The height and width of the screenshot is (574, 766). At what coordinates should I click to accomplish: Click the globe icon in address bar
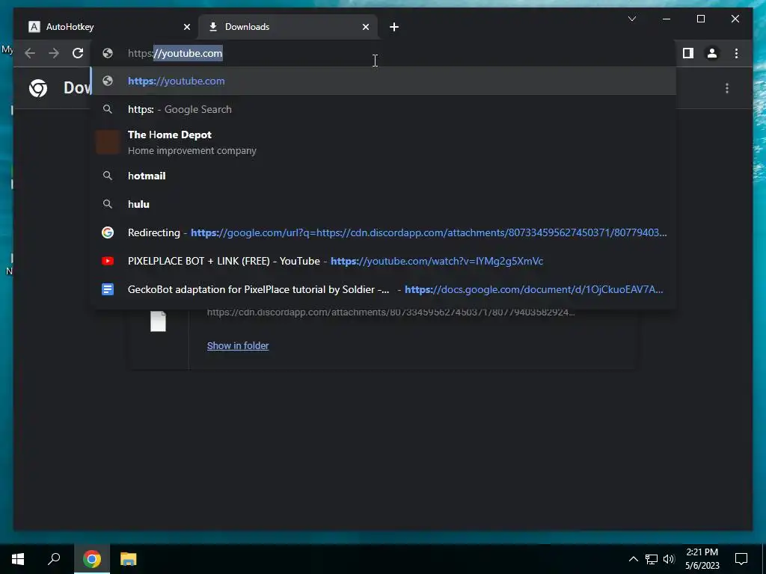pos(108,53)
